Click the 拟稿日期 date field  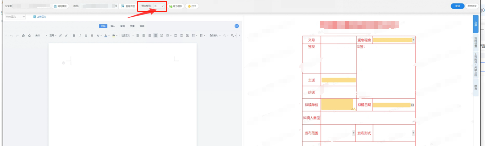click(x=391, y=105)
